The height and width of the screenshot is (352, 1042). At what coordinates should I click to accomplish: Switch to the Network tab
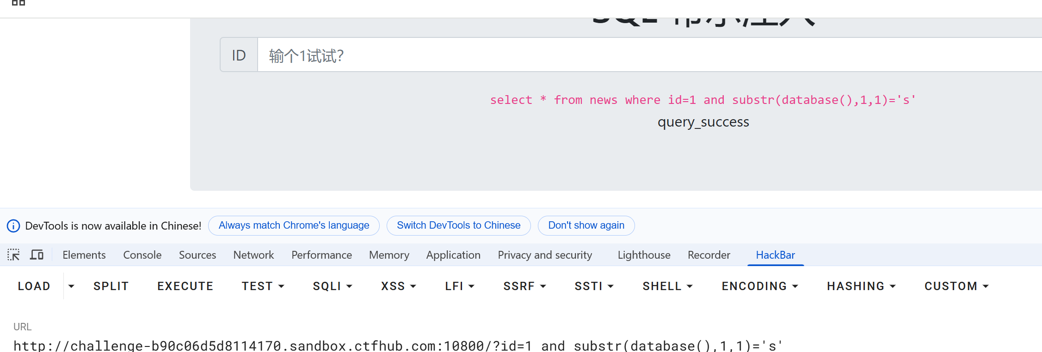tap(253, 255)
